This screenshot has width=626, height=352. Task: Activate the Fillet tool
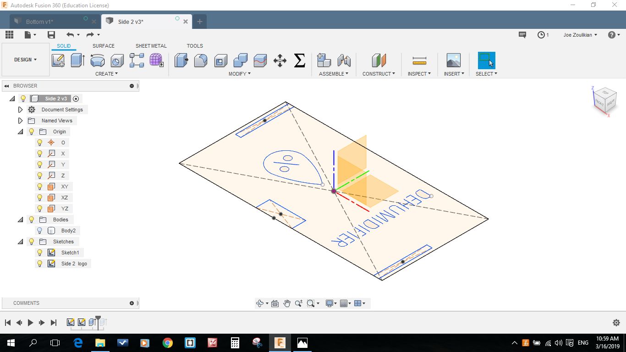[201, 60]
